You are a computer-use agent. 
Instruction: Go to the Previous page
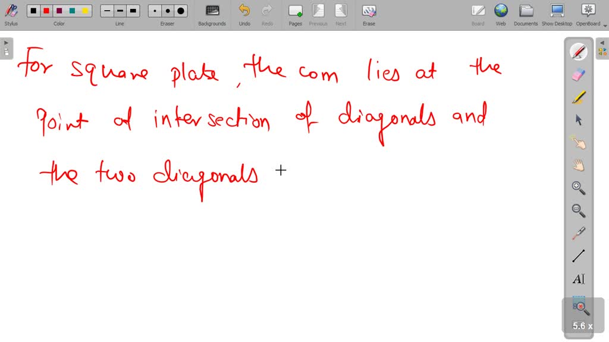318,15
